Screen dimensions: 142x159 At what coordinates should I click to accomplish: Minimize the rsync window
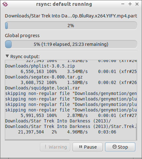pyautogui.click(x=123, y=4)
